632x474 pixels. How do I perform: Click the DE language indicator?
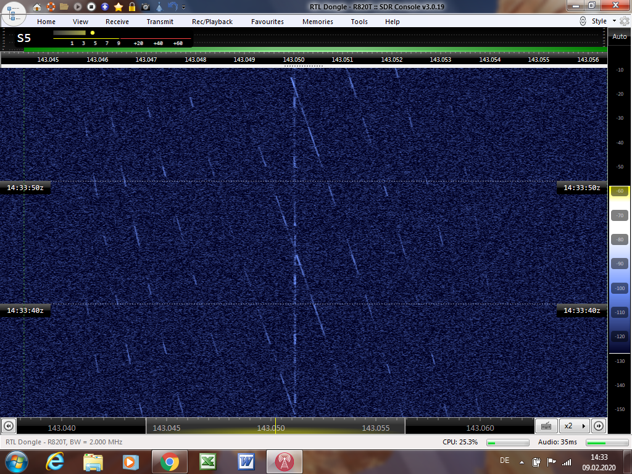point(504,460)
